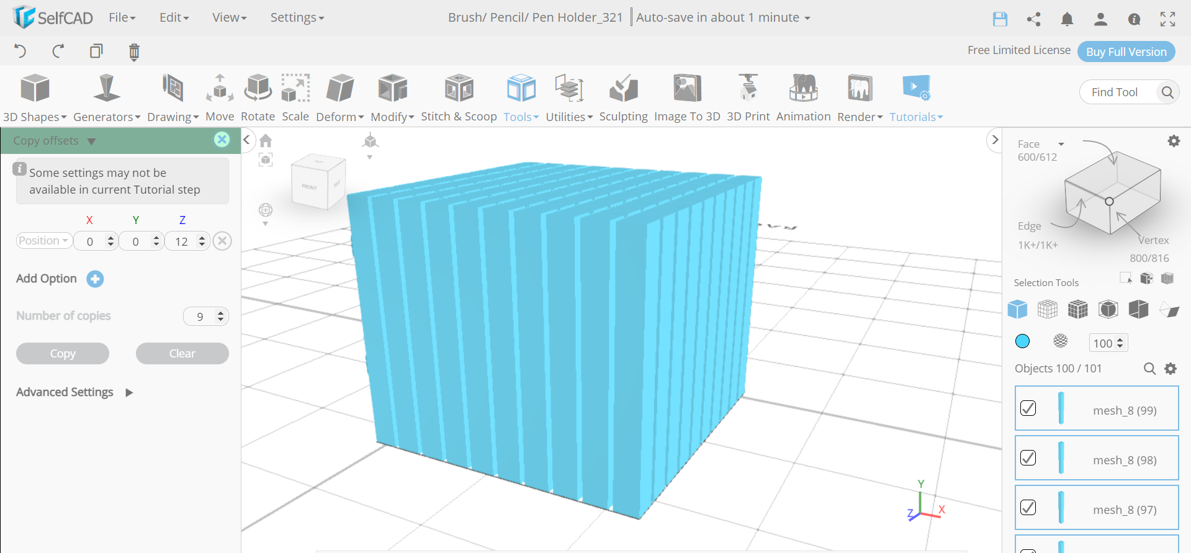Click the Redo arrow icon

tap(58, 51)
